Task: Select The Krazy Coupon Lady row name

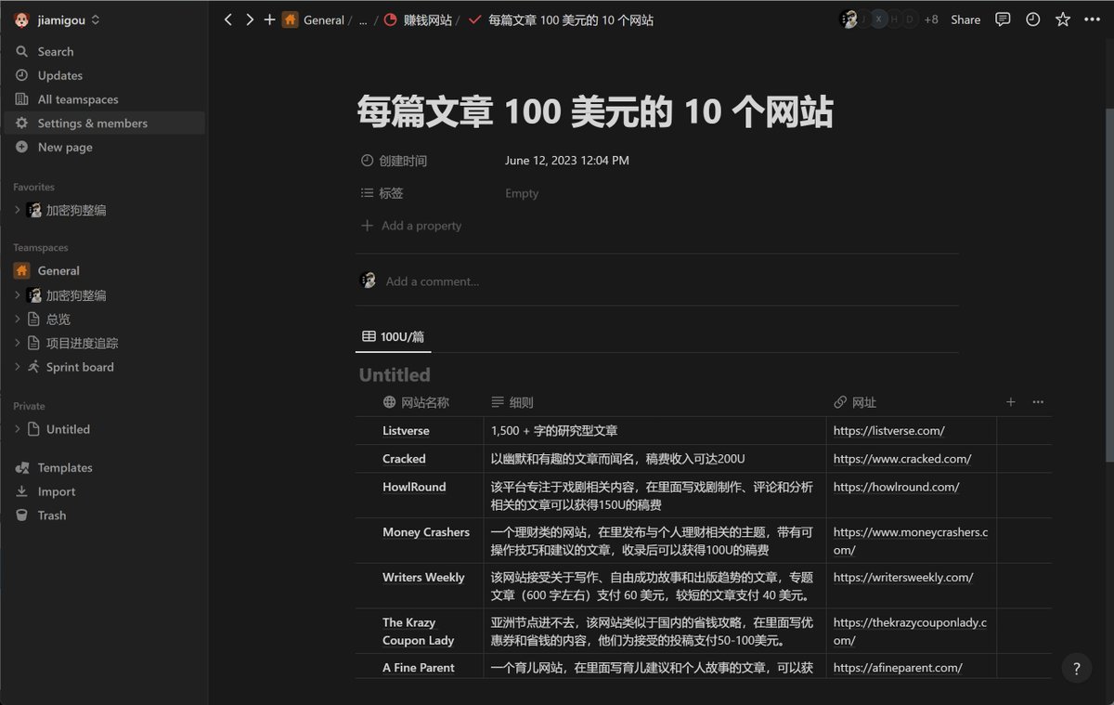Action: [x=419, y=632]
